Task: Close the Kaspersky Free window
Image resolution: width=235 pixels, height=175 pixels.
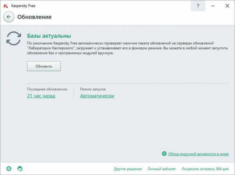Action: [x=227, y=6]
